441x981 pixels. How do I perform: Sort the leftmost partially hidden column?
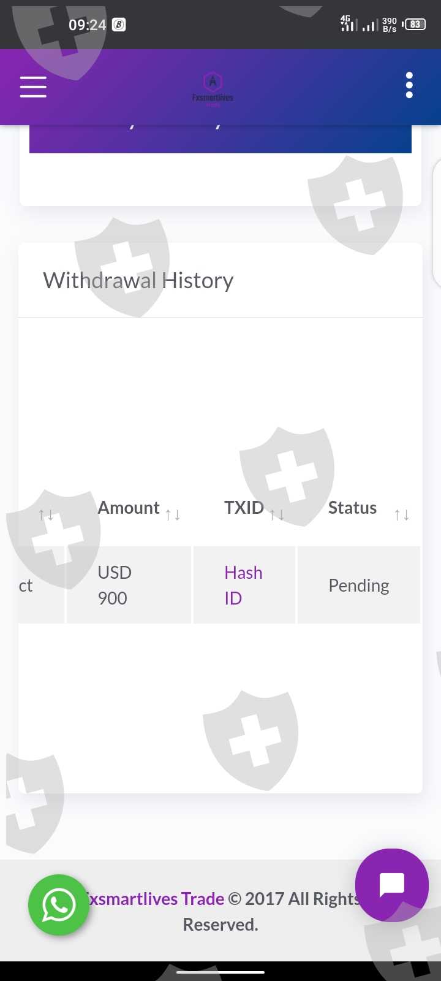click(x=45, y=514)
